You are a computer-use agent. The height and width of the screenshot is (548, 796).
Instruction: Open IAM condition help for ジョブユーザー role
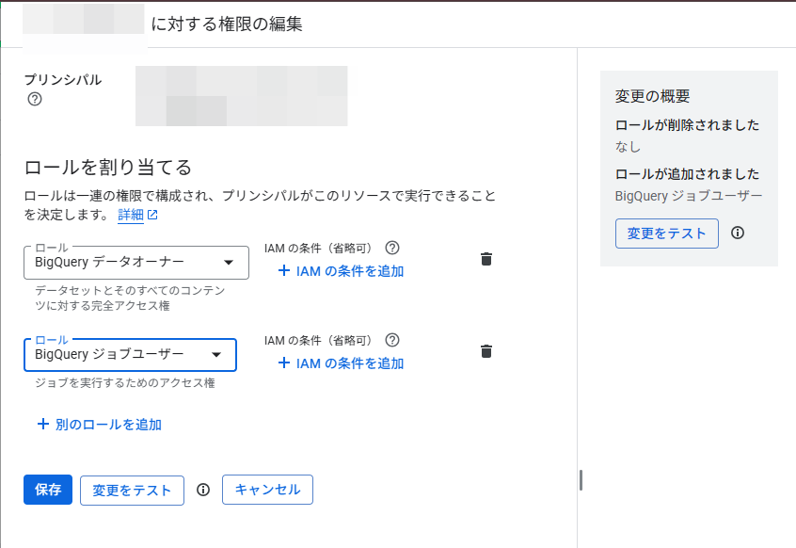pyautogui.click(x=392, y=340)
